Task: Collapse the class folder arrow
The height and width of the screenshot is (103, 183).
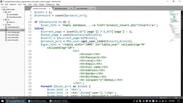Action: tap(4, 12)
